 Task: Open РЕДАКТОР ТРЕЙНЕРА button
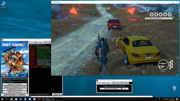click(x=15, y=84)
